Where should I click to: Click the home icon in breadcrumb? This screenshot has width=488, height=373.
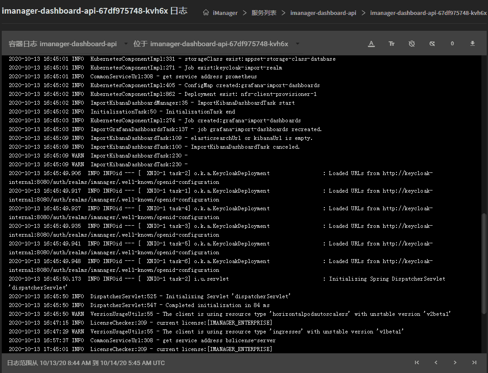pyautogui.click(x=205, y=13)
